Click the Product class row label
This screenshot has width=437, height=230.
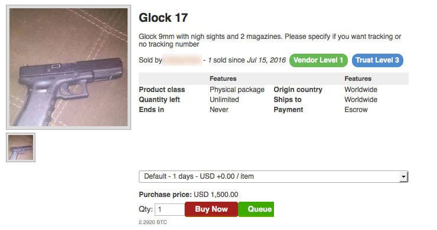pos(162,90)
